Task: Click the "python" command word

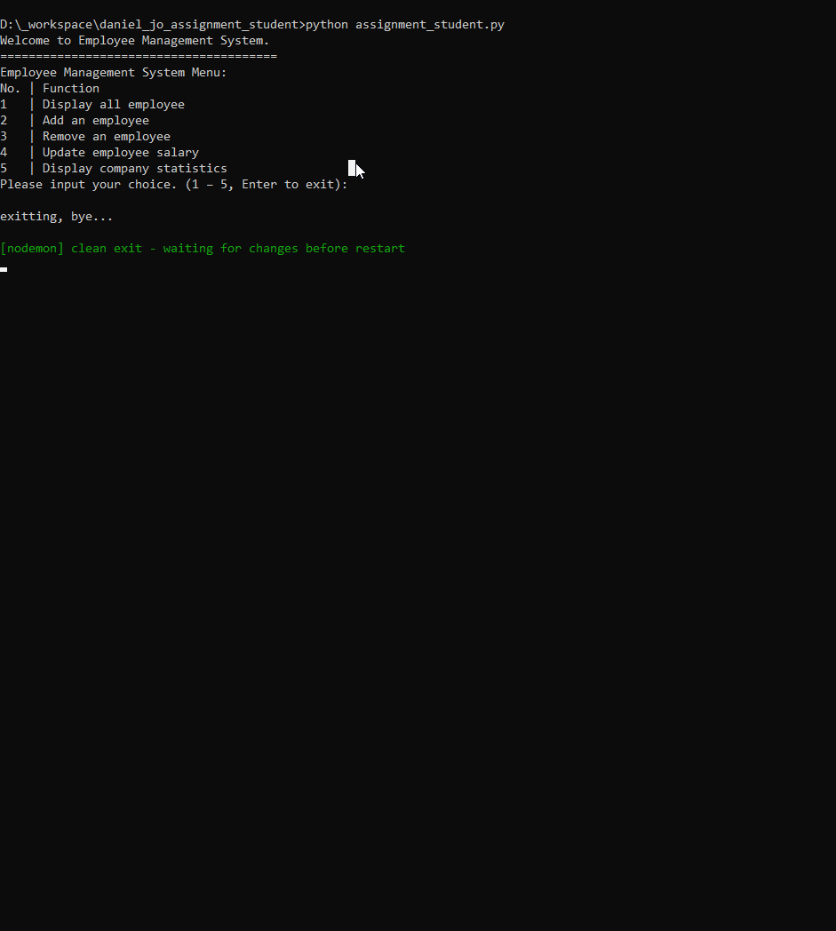Action: (x=326, y=25)
